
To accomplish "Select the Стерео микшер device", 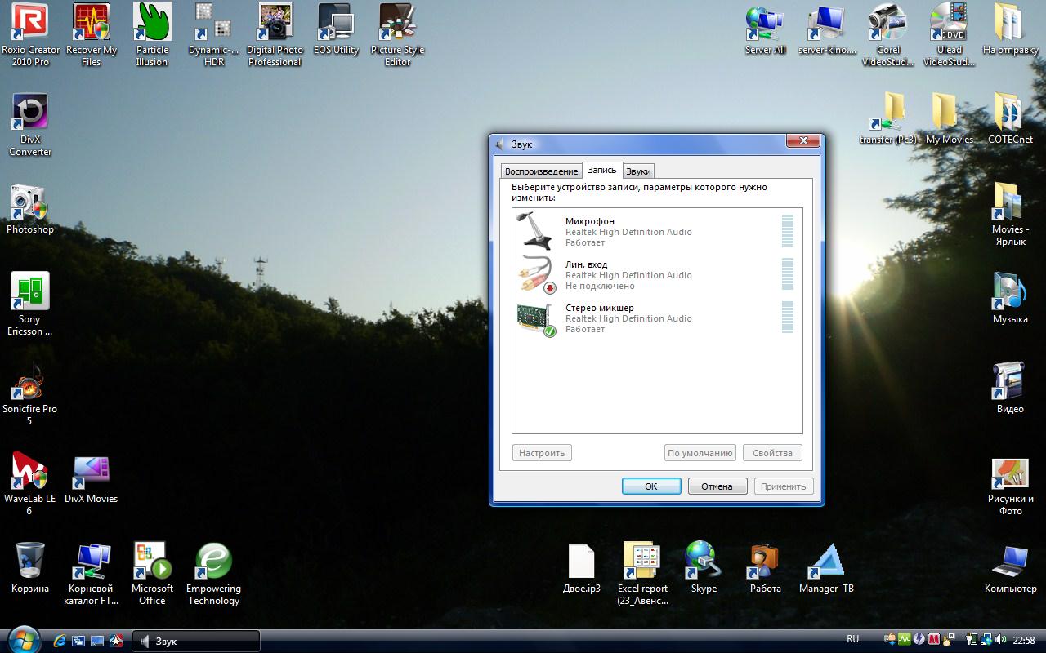I will pyautogui.click(x=657, y=318).
